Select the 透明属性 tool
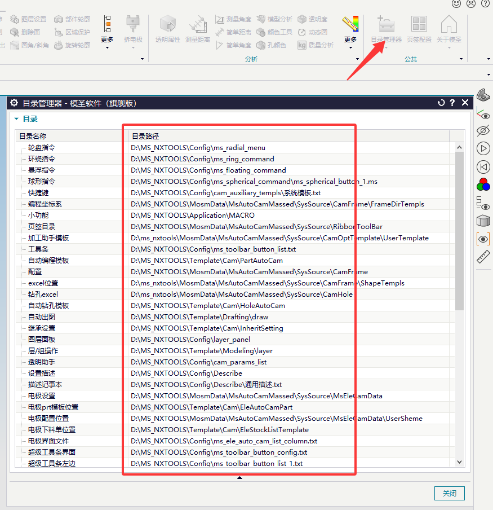 (x=167, y=29)
